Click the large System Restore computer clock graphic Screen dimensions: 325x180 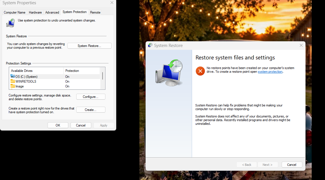tap(169, 73)
